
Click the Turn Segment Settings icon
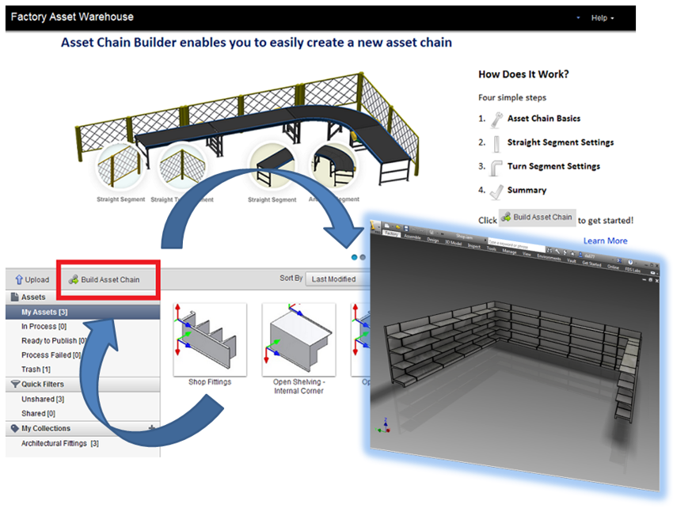[x=496, y=168]
